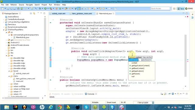Open the Window menu
Viewport: 195px width, 110px height.
(x=57, y=5)
